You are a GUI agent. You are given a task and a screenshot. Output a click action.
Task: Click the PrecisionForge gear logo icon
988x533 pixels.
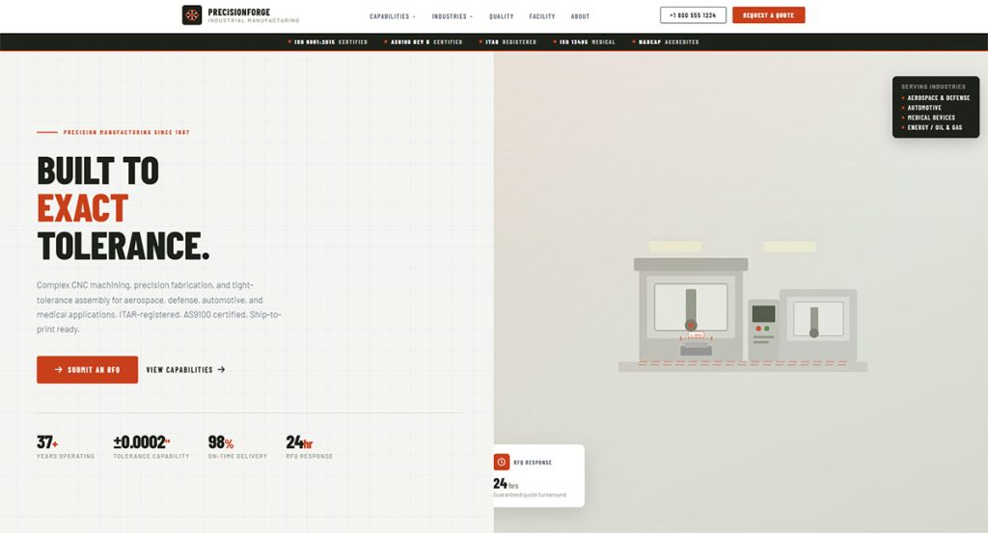(x=192, y=15)
